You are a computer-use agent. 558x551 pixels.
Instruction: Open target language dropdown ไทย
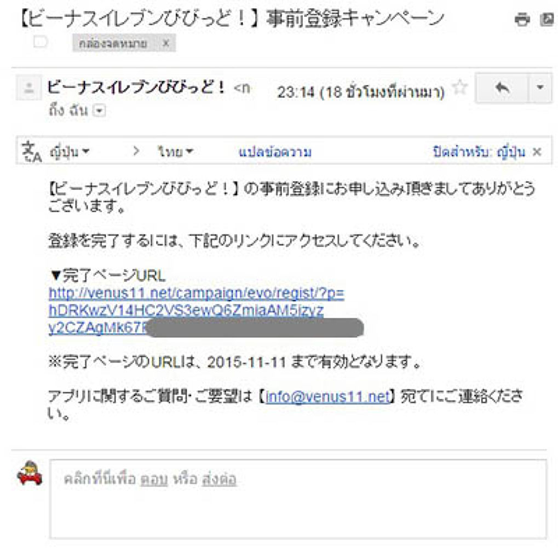[x=175, y=152]
